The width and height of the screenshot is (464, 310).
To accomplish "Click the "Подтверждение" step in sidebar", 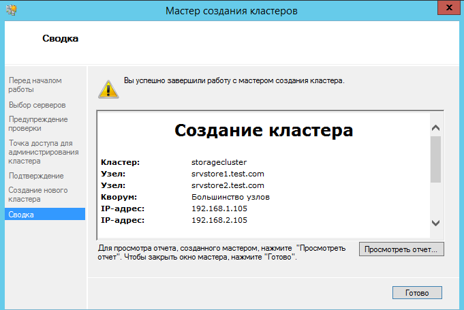I will (x=35, y=176).
